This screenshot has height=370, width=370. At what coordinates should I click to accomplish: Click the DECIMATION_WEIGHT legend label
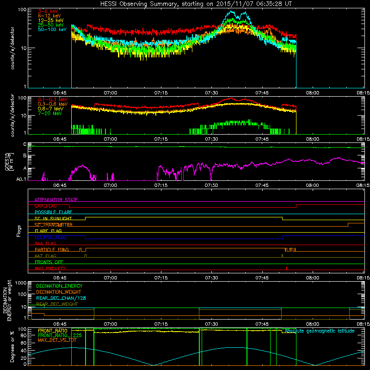click(59, 292)
